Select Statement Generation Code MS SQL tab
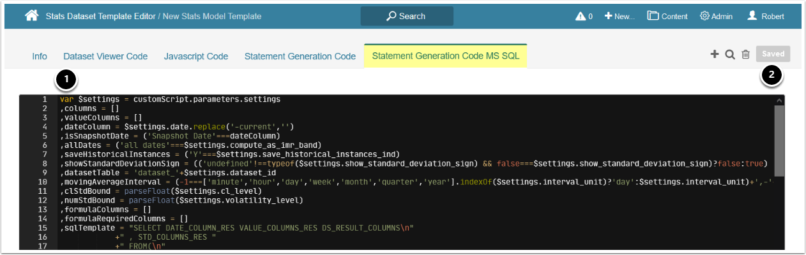This screenshot has height=255, width=806. [445, 56]
